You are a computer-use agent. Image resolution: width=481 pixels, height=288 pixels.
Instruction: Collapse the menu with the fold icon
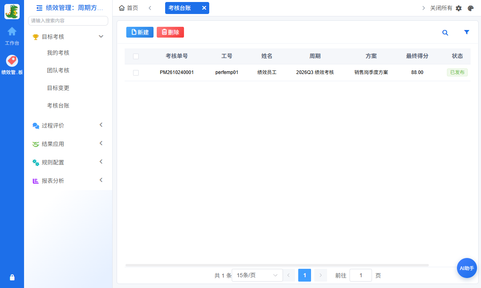[x=39, y=8]
